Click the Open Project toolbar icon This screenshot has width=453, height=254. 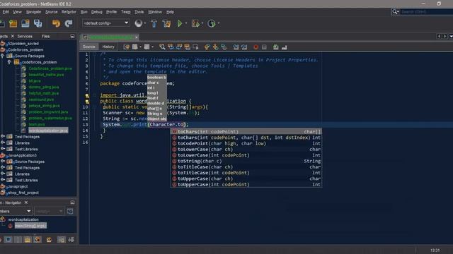pos(25,23)
